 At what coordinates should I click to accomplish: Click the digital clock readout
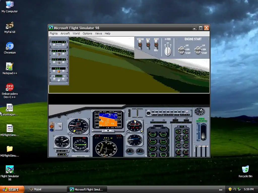(x=62, y=151)
